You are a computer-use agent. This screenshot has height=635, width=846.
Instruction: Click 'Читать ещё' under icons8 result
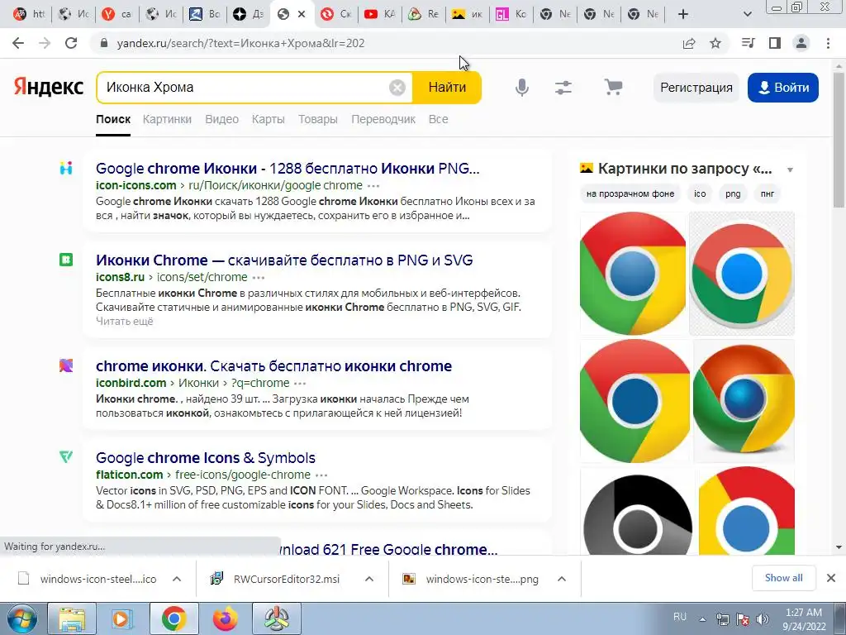(x=125, y=322)
